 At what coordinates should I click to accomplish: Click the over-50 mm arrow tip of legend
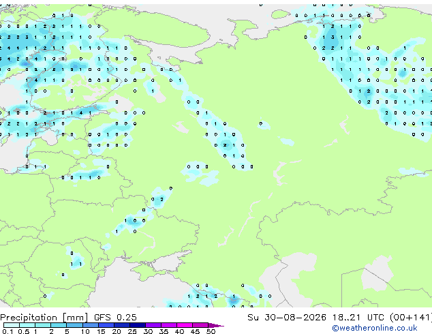(216, 325)
